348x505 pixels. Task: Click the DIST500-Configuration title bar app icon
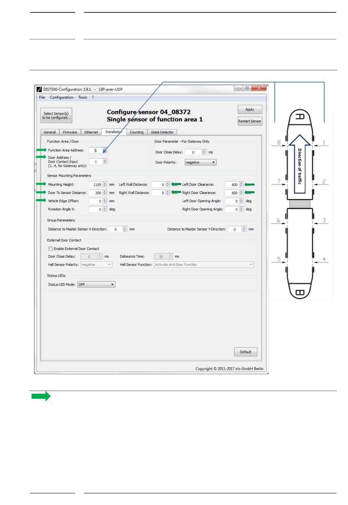click(39, 89)
